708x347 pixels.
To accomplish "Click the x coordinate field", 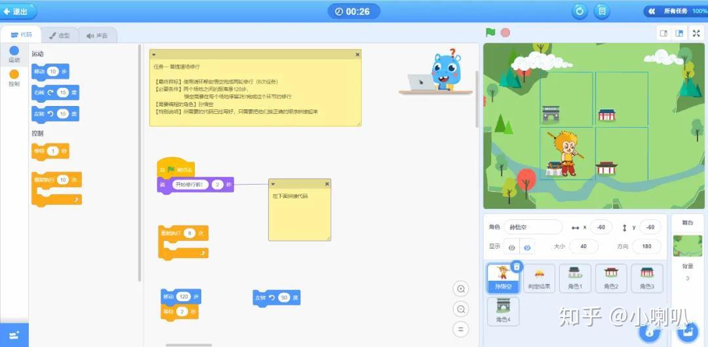I will click(601, 227).
